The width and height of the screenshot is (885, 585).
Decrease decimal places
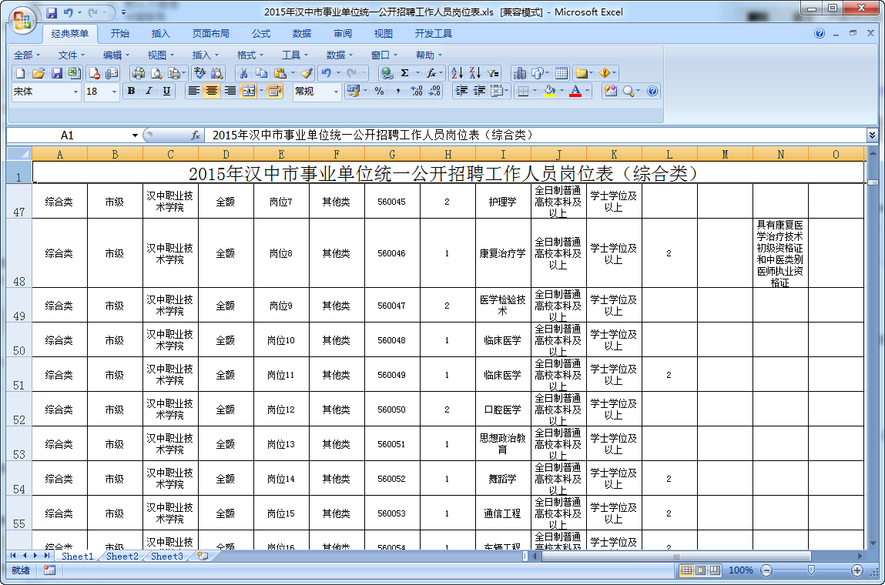pyautogui.click(x=434, y=91)
